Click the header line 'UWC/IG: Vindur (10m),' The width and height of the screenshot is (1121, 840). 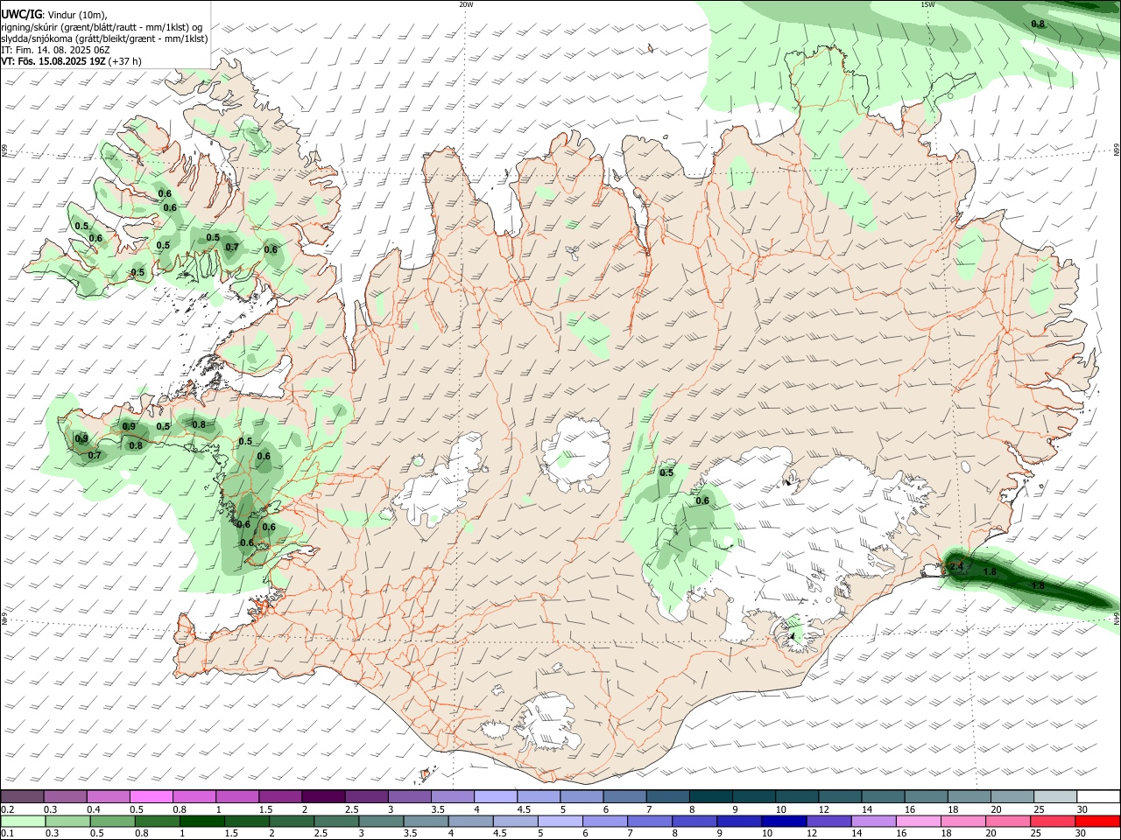coord(53,15)
